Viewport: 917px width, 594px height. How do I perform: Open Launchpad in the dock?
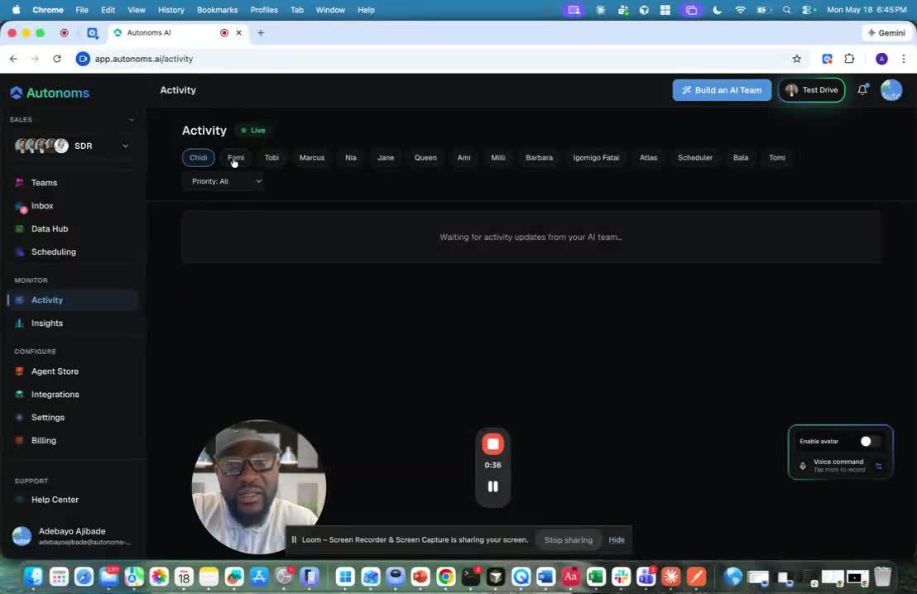59,577
